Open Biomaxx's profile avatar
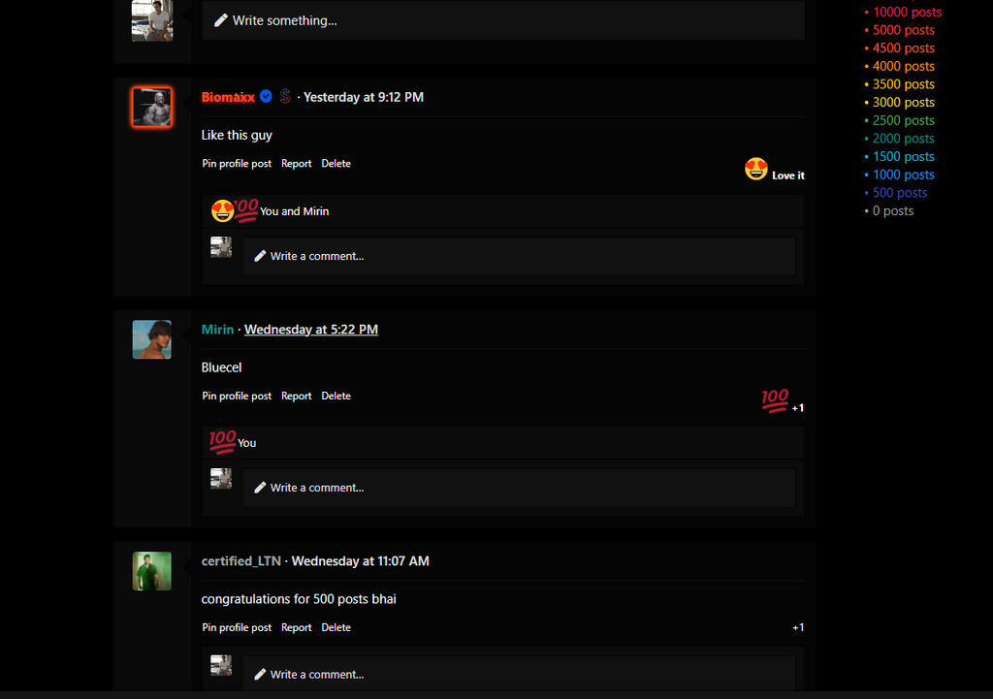The width and height of the screenshot is (993, 699). pos(152,107)
